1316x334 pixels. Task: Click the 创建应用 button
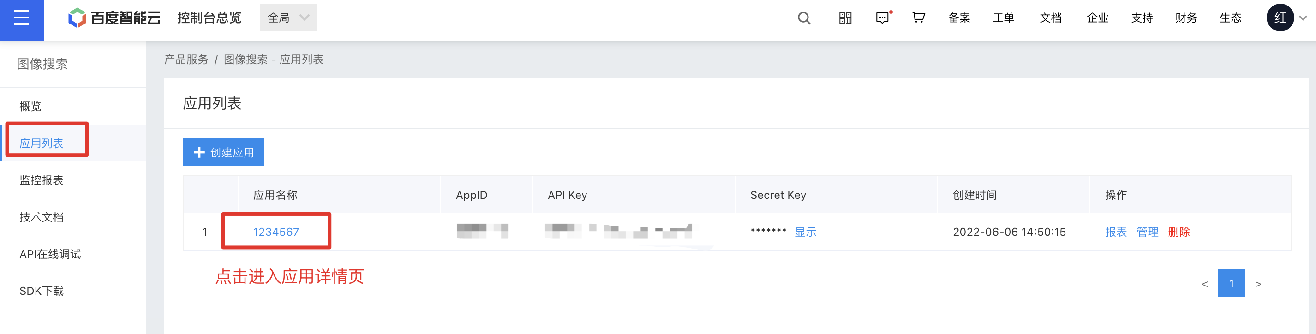[223, 152]
